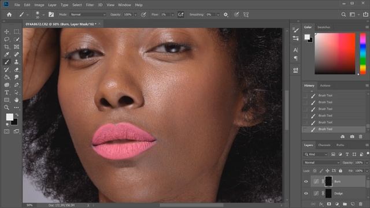
Task: Select the Lasso tool
Action: (6, 39)
